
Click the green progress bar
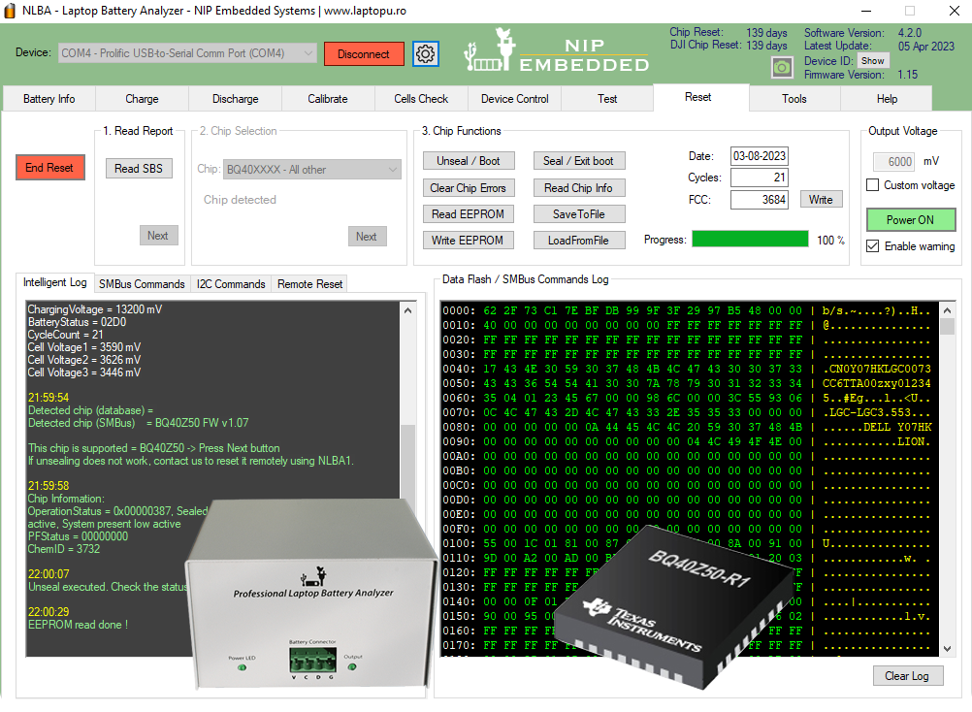[x=750, y=240]
